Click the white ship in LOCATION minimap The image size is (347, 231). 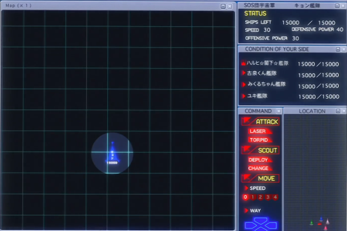click(328, 221)
